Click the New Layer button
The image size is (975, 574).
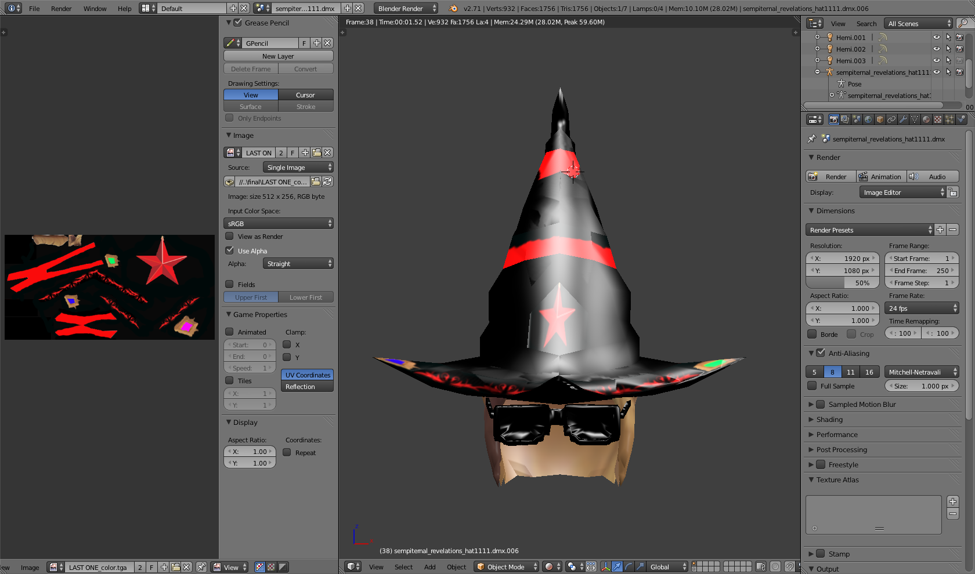(x=279, y=56)
